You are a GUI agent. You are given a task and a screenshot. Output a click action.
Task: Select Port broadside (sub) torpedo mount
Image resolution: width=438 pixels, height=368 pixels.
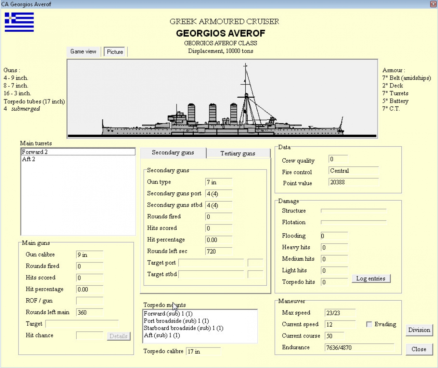click(x=176, y=321)
